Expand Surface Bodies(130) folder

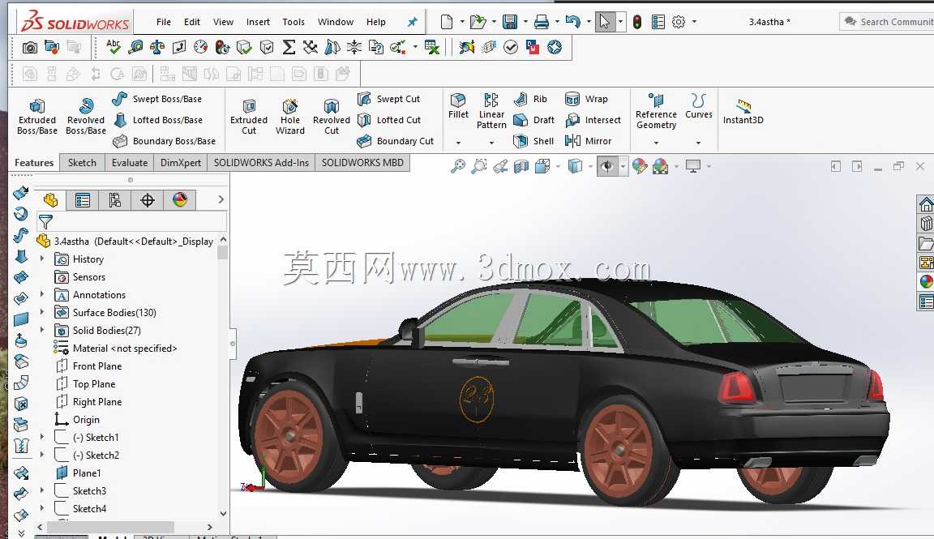click(41, 312)
